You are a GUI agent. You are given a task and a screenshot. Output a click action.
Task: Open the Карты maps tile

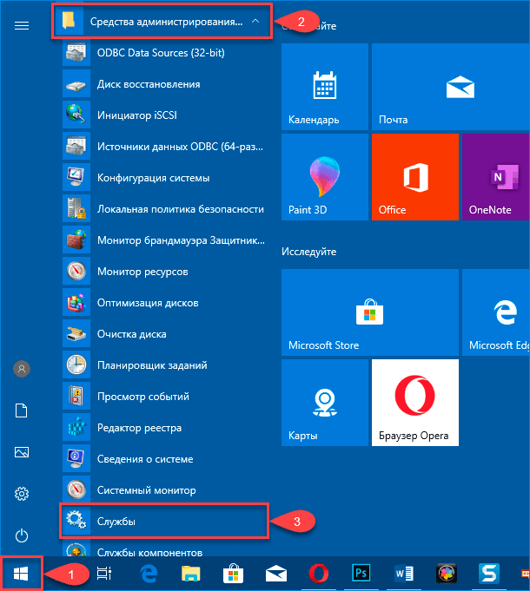[325, 403]
